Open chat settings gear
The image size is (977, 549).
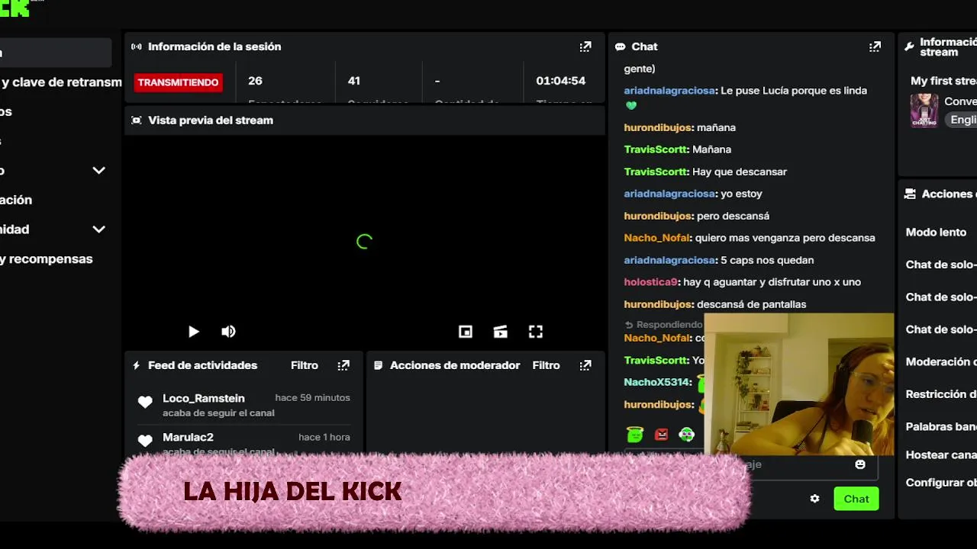click(814, 499)
